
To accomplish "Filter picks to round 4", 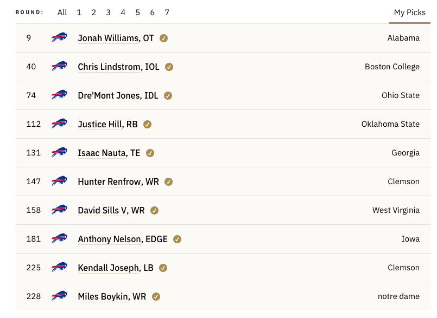I will pos(123,12).
